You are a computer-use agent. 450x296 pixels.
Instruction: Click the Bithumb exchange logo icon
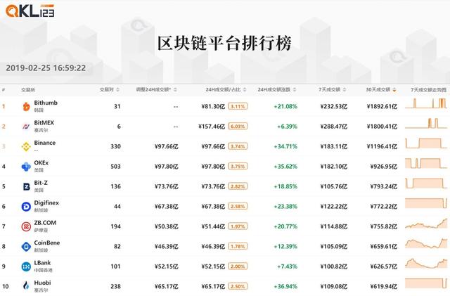[26, 106]
